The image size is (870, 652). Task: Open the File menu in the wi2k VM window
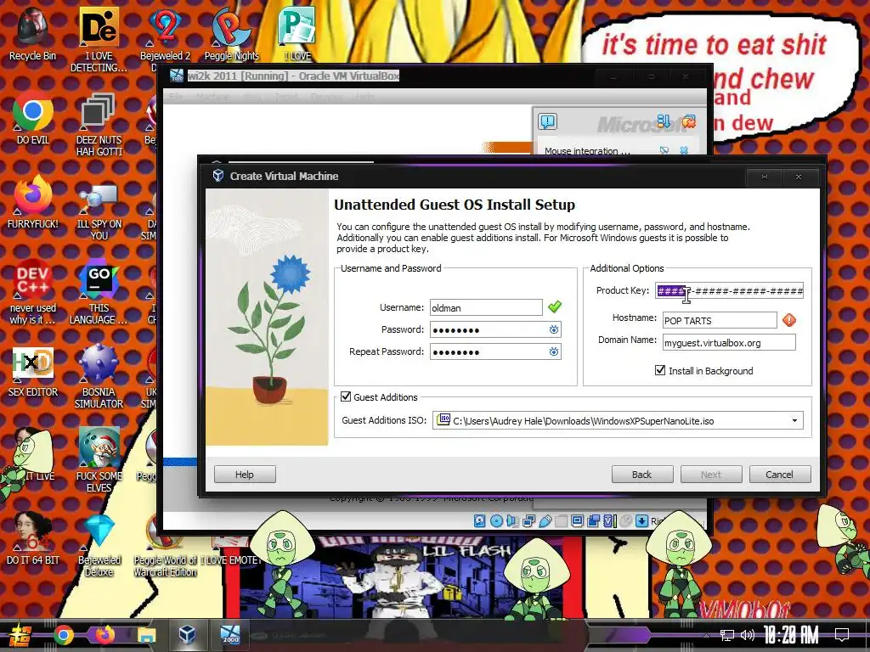point(177,97)
